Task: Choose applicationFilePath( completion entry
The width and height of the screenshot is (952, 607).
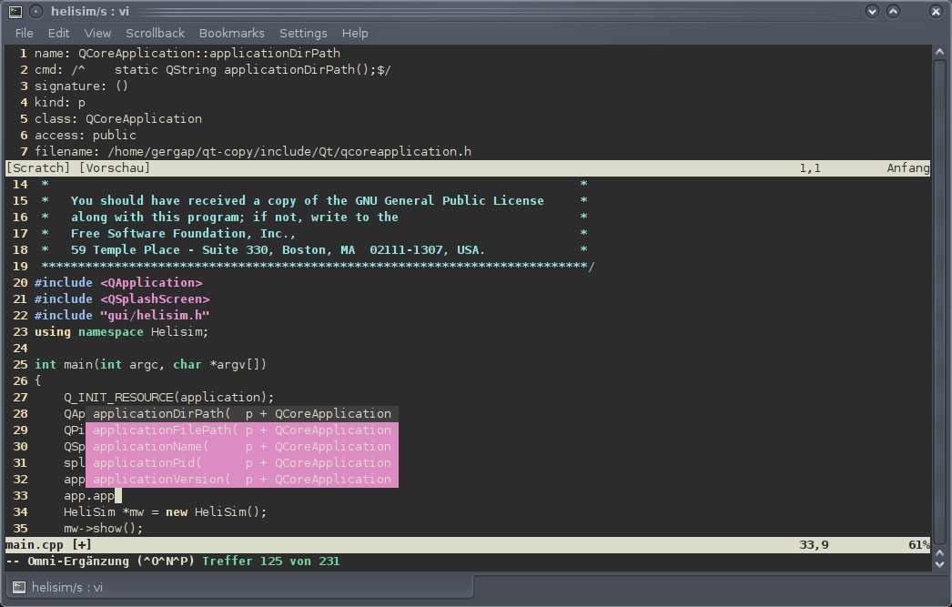Action: [242, 430]
